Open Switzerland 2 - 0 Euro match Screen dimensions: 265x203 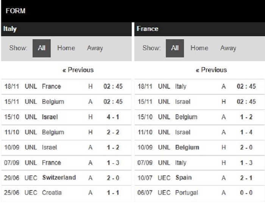[66, 178]
